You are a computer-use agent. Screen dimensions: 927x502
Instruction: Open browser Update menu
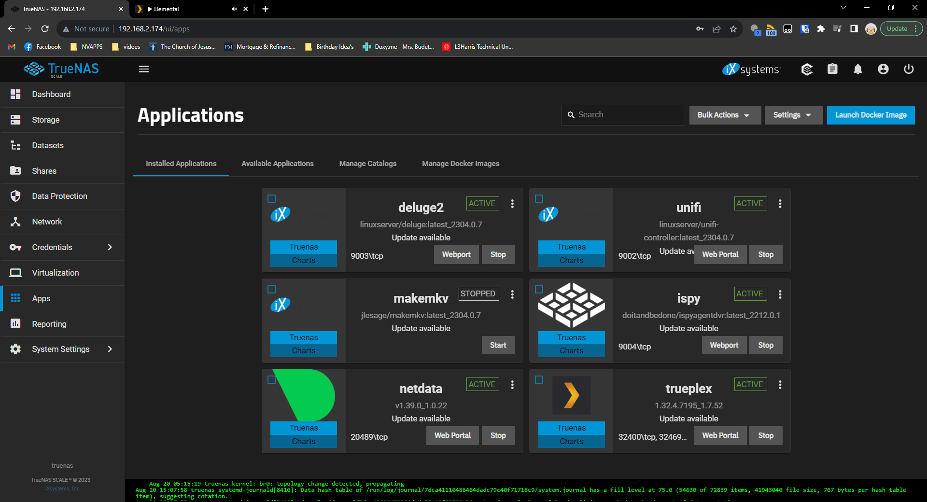(901, 29)
